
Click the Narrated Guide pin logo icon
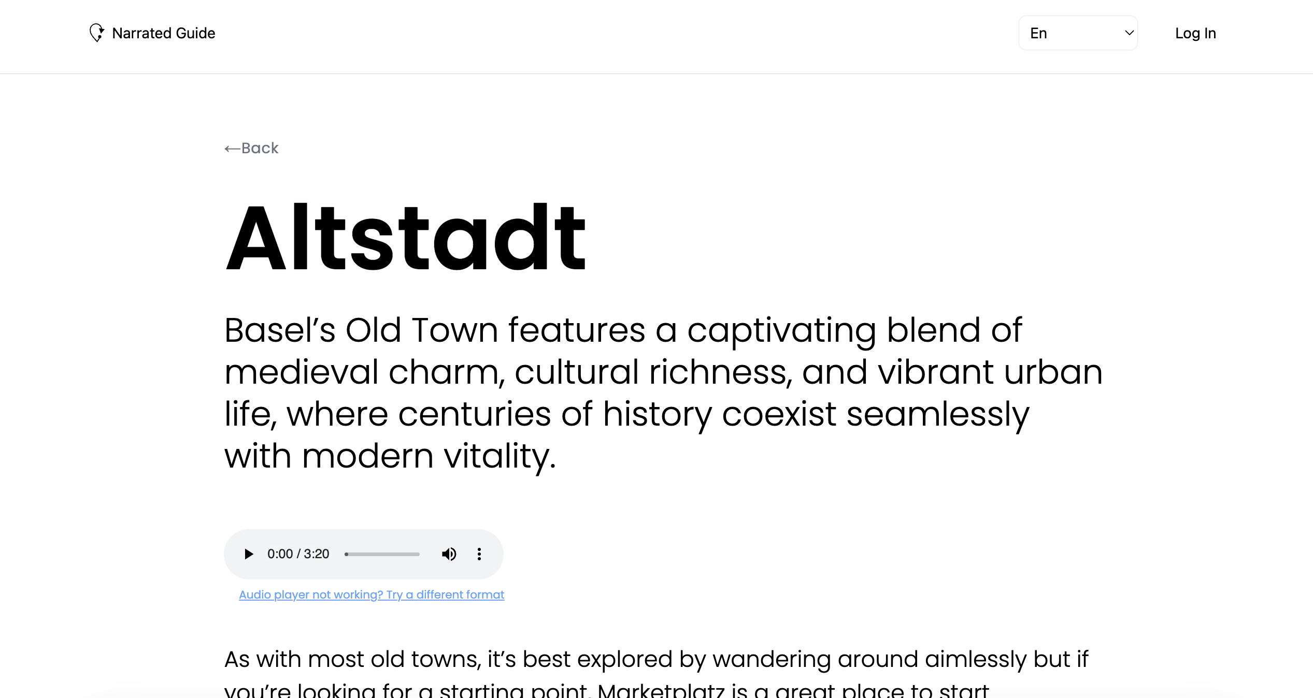[x=96, y=33]
